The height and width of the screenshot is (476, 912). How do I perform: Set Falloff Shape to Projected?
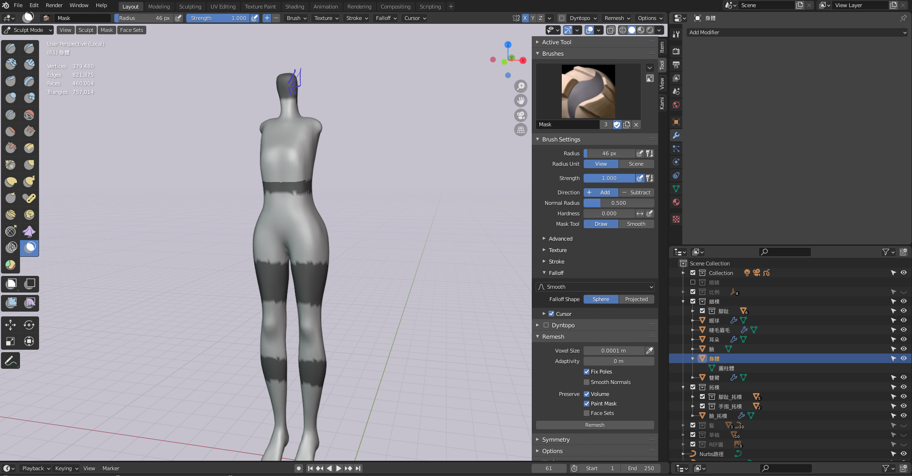click(x=636, y=299)
